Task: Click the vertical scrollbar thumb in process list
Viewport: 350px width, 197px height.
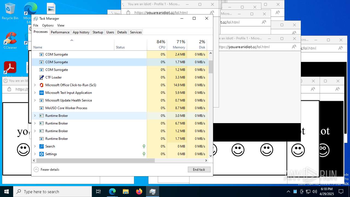Action: pos(211,67)
